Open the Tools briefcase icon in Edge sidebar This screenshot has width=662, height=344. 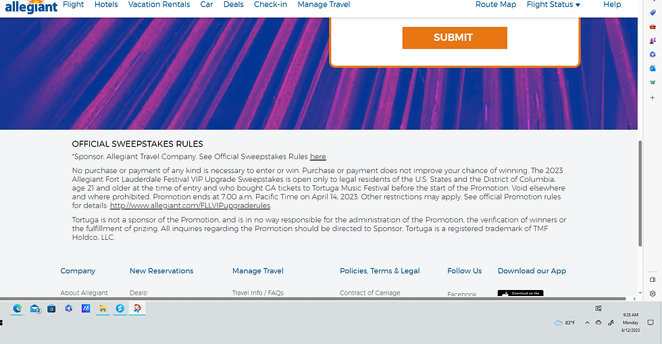(x=653, y=26)
